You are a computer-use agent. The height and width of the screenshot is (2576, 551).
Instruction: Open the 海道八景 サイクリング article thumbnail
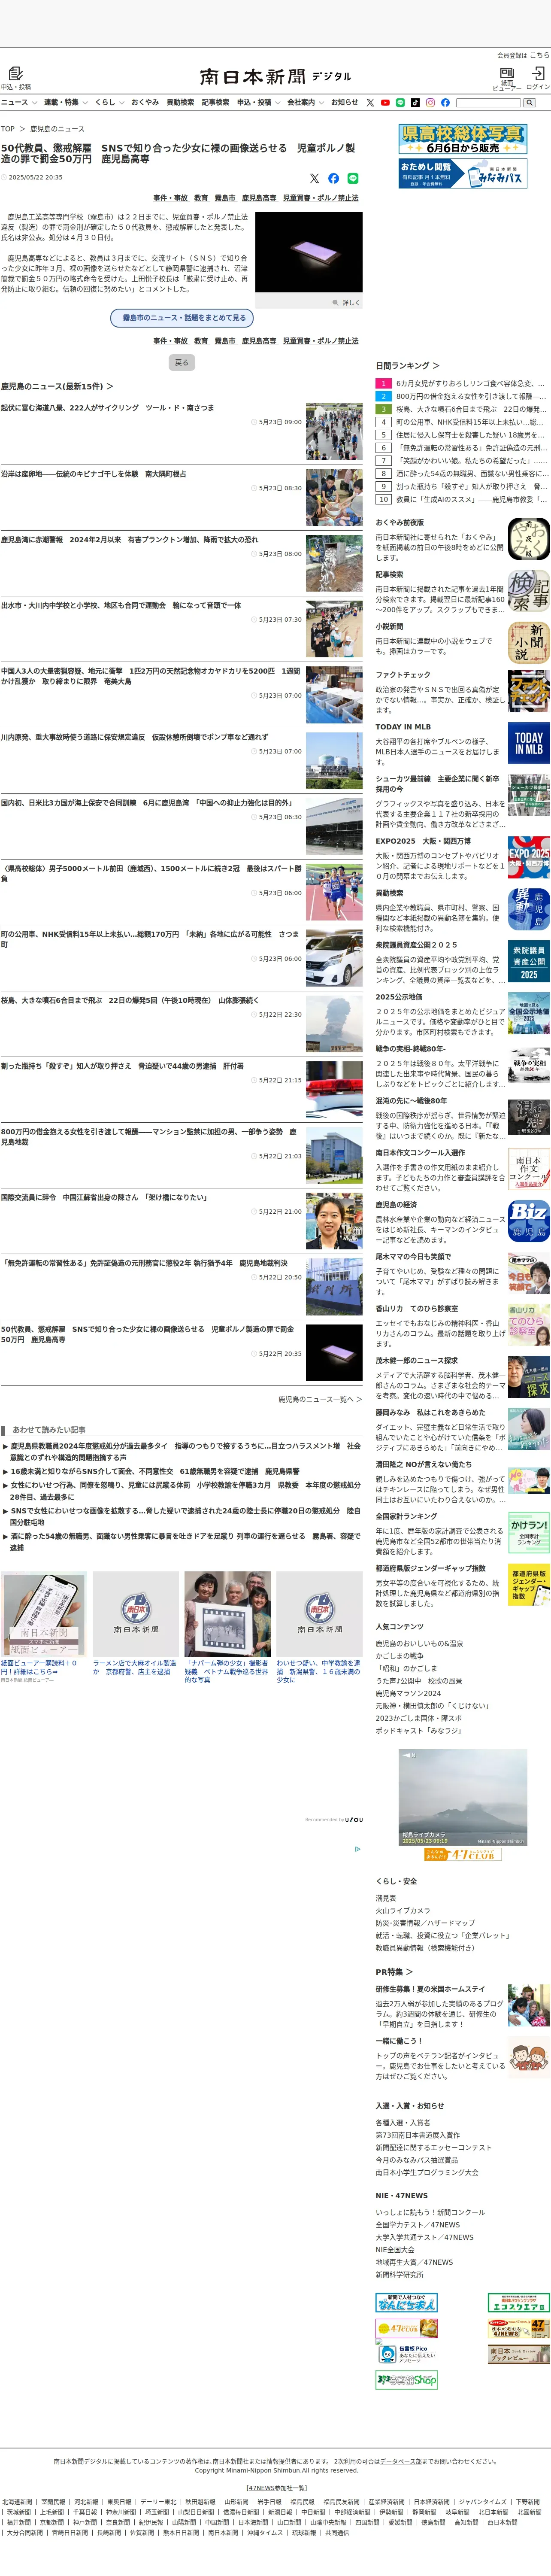(334, 432)
